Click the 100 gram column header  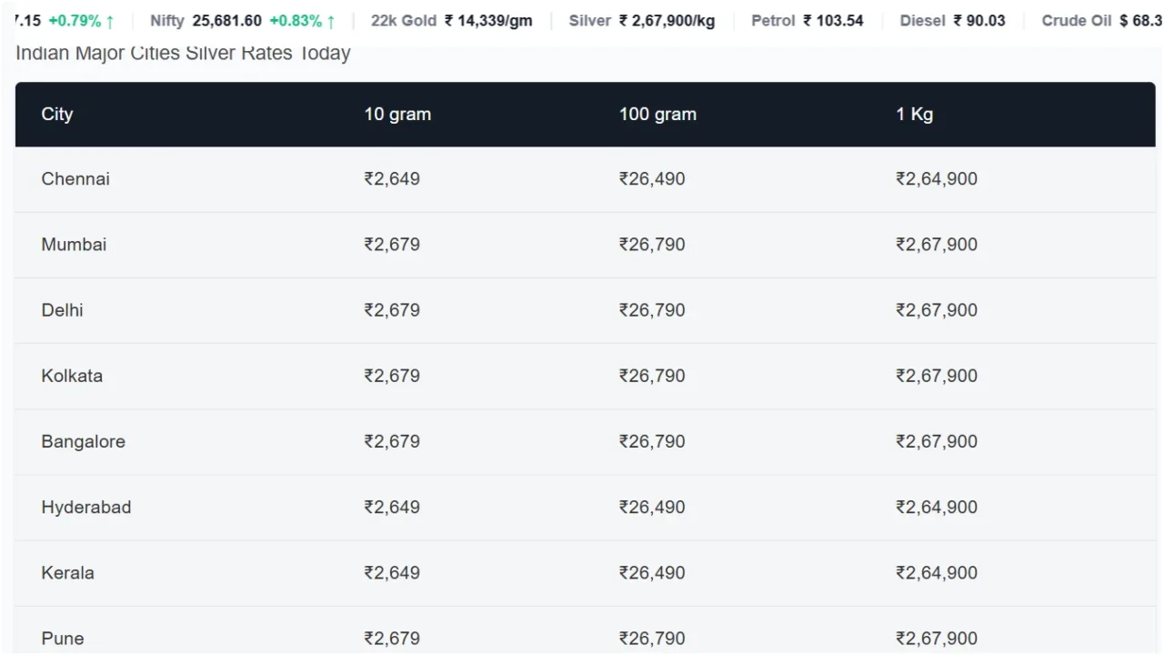coord(657,114)
